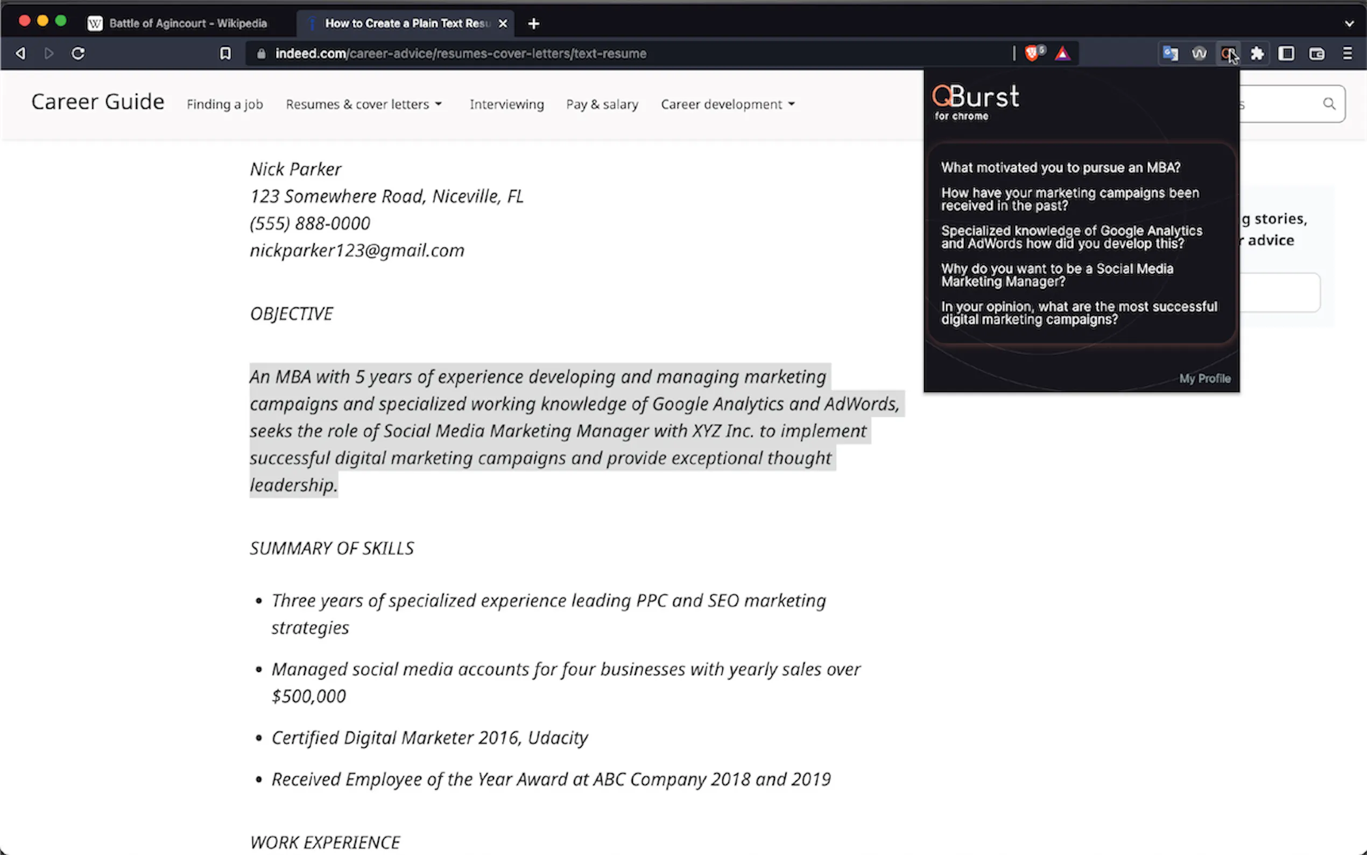The image size is (1367, 855).
Task: Expand Career development dropdown
Action: coord(728,104)
